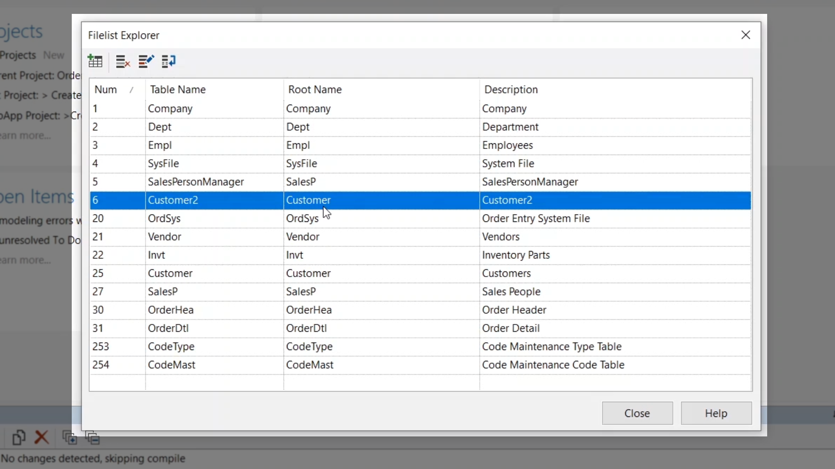This screenshot has height=469, width=835.
Task: Click the red X delete icon at bottom
Action: coord(42,437)
